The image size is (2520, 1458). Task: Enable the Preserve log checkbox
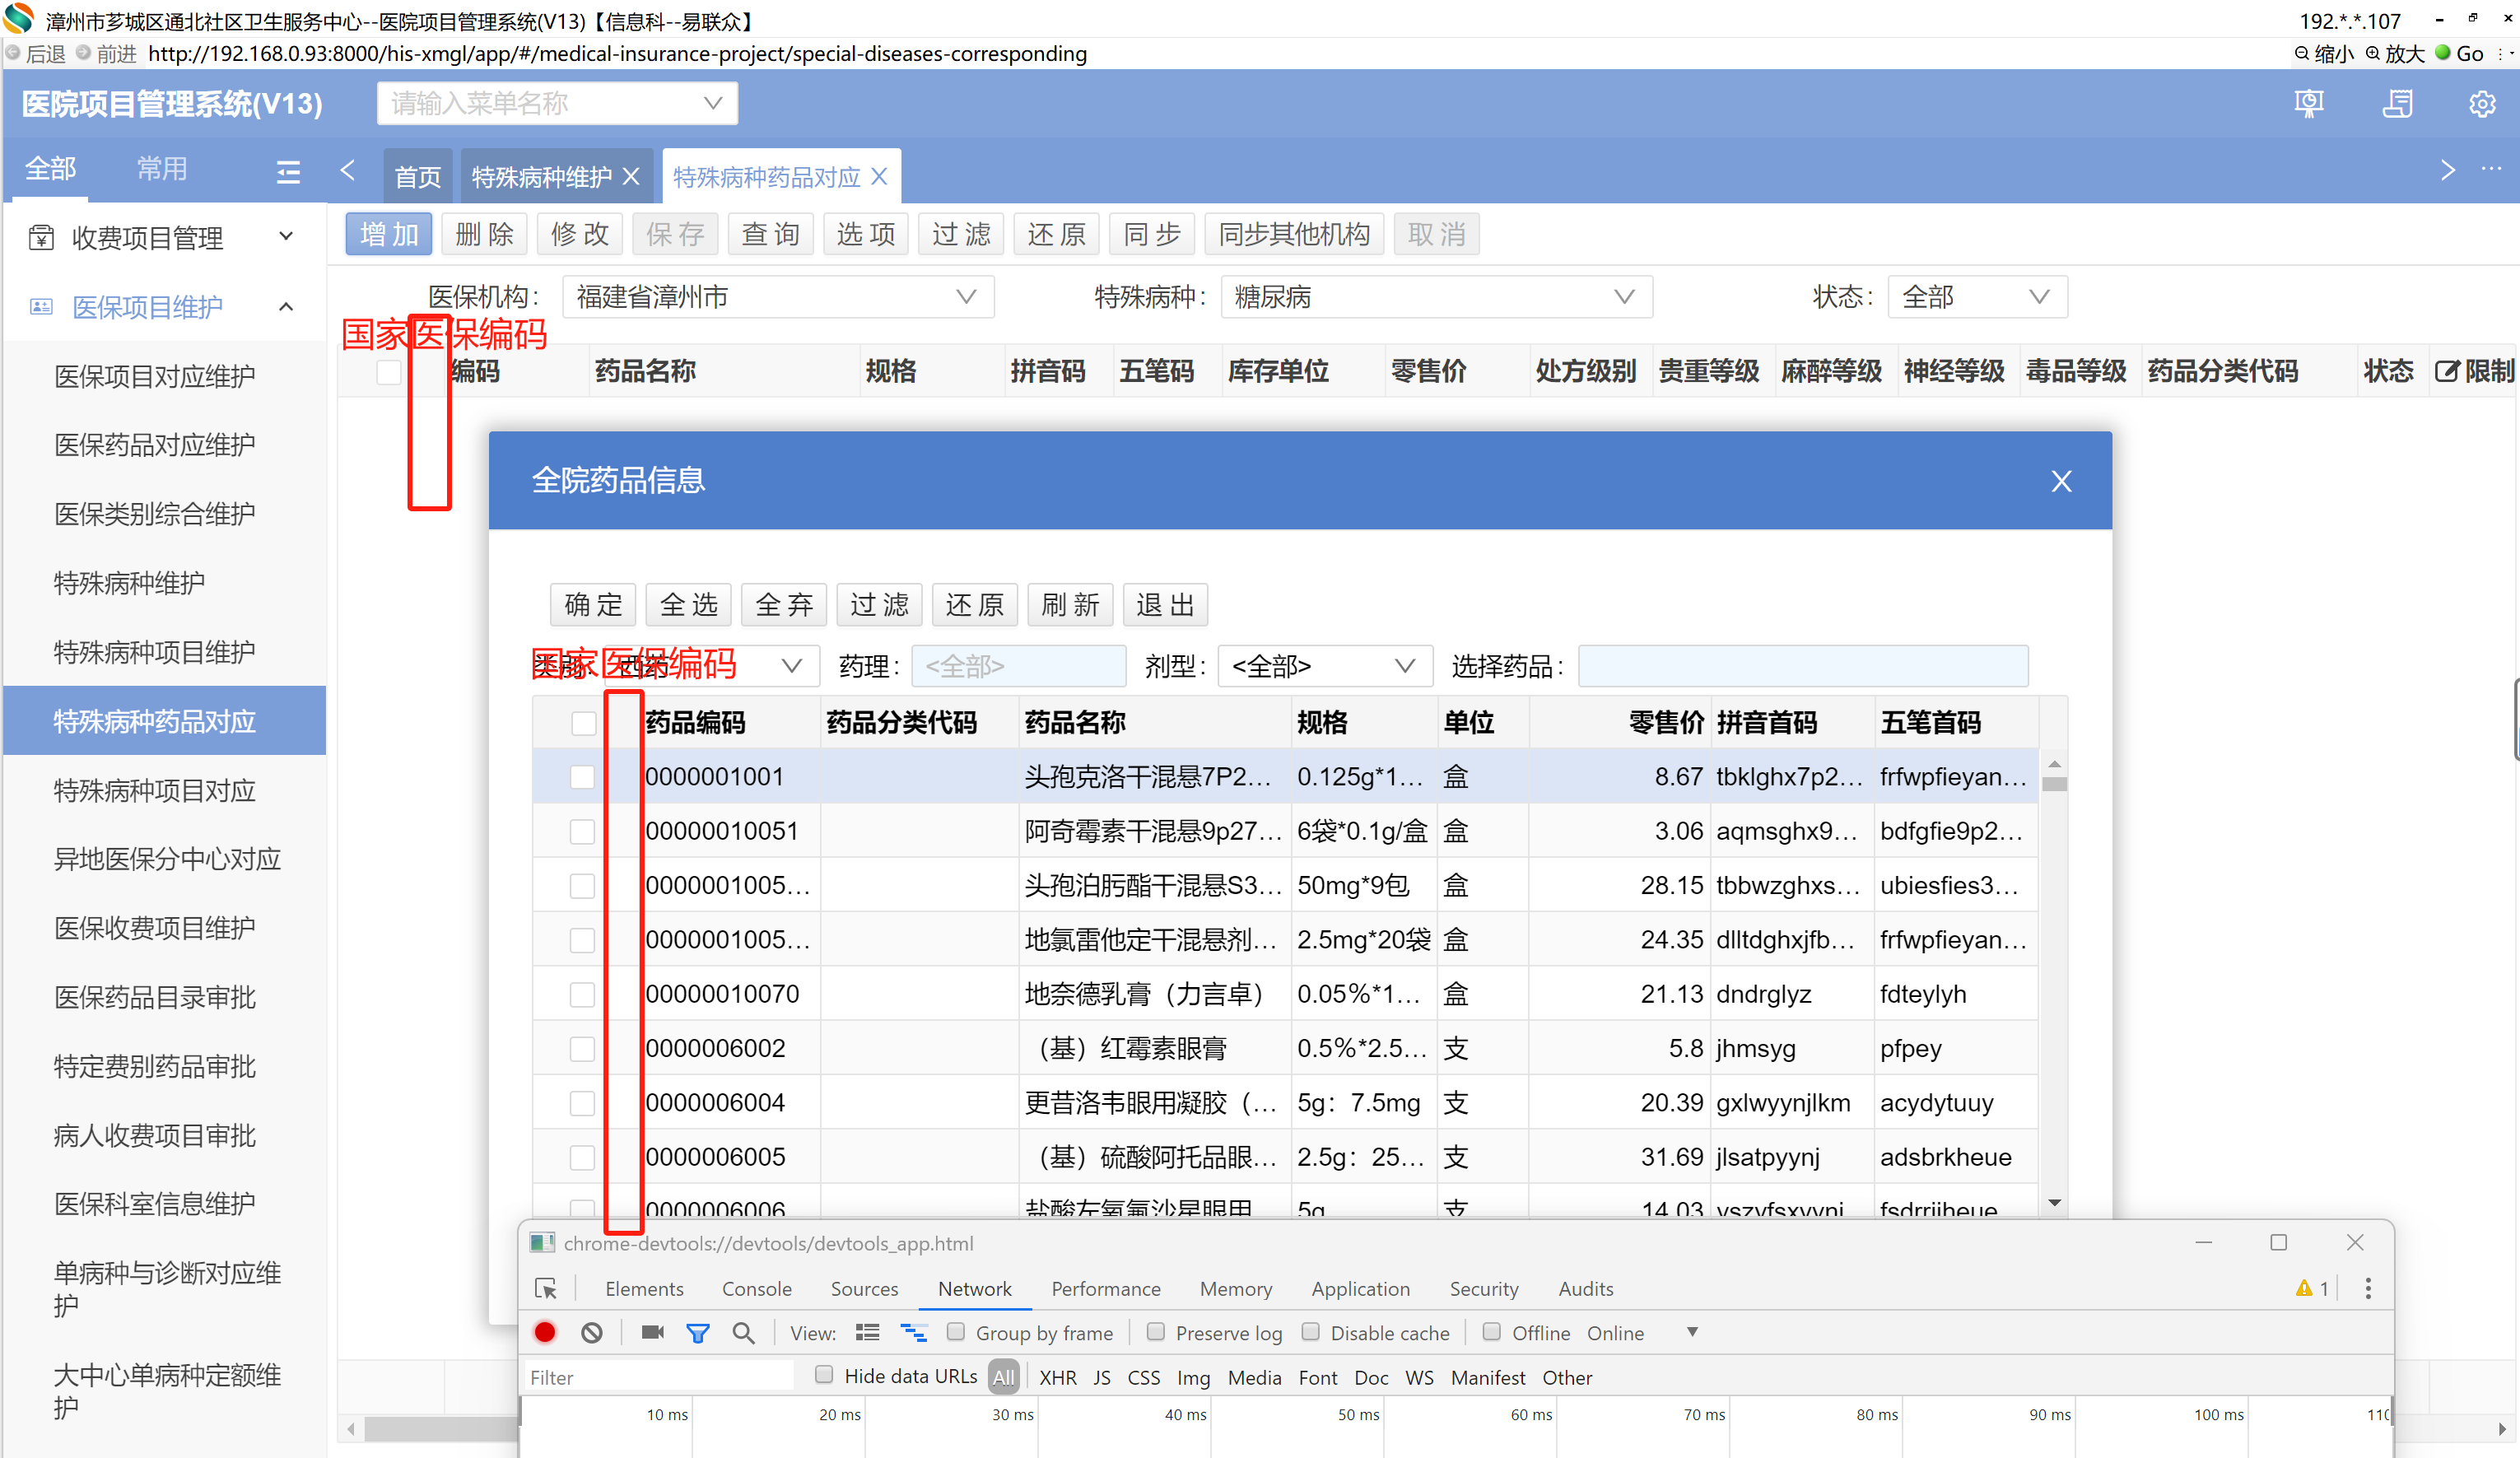tap(1156, 1332)
